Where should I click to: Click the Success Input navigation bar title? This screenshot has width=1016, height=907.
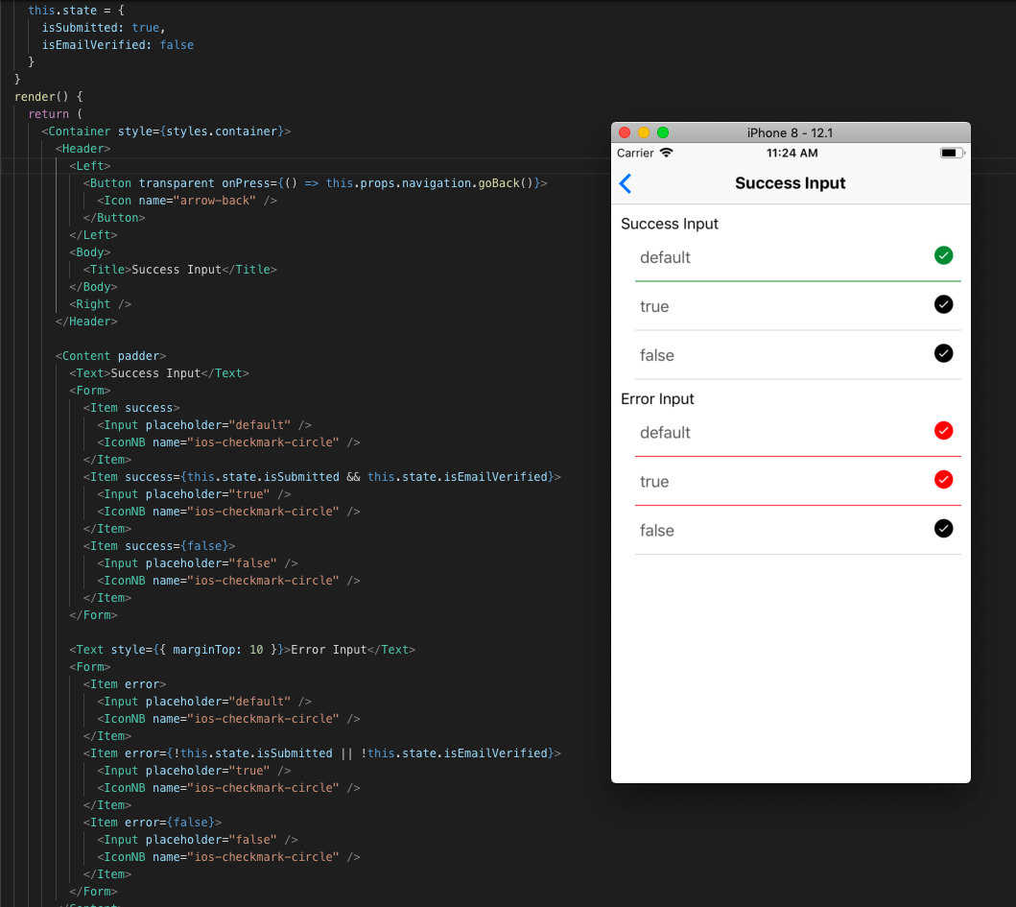click(790, 182)
